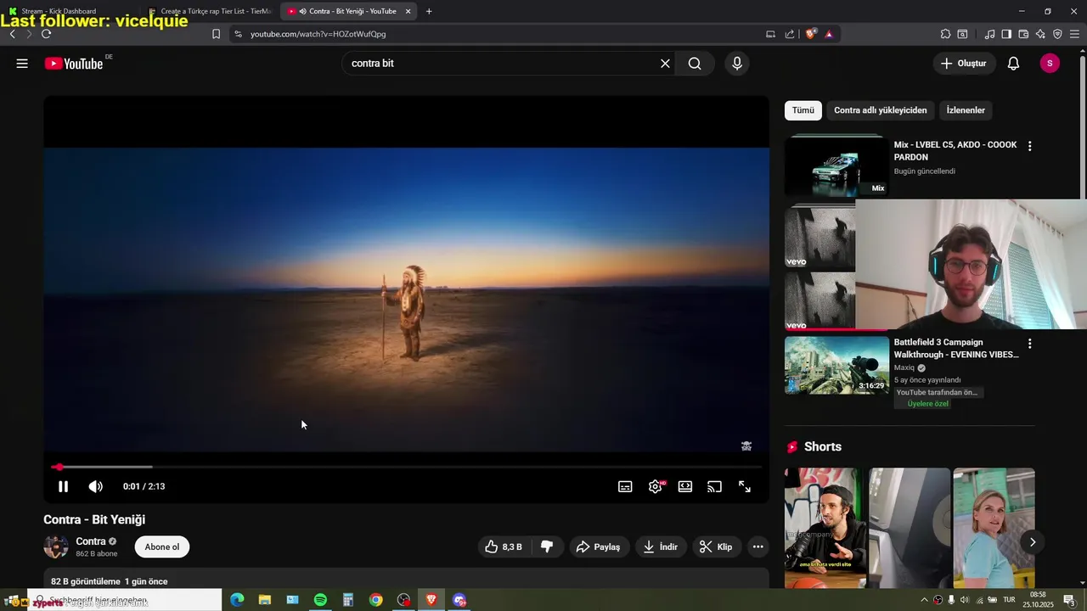Open the Contra channel avatar

pyautogui.click(x=56, y=547)
